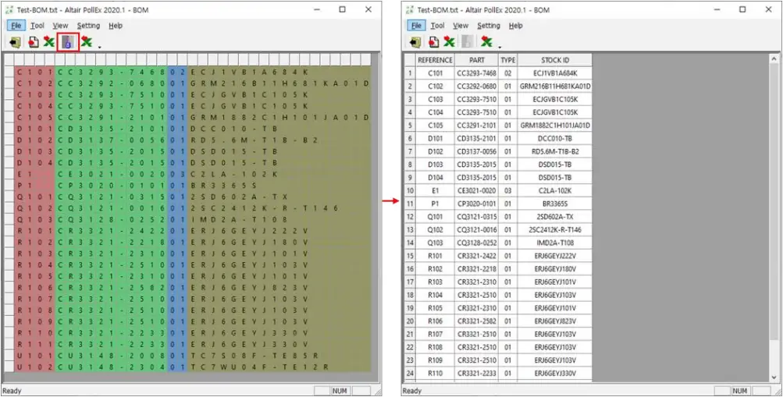Click stock ID IMD2A-T108

[x=555, y=243]
